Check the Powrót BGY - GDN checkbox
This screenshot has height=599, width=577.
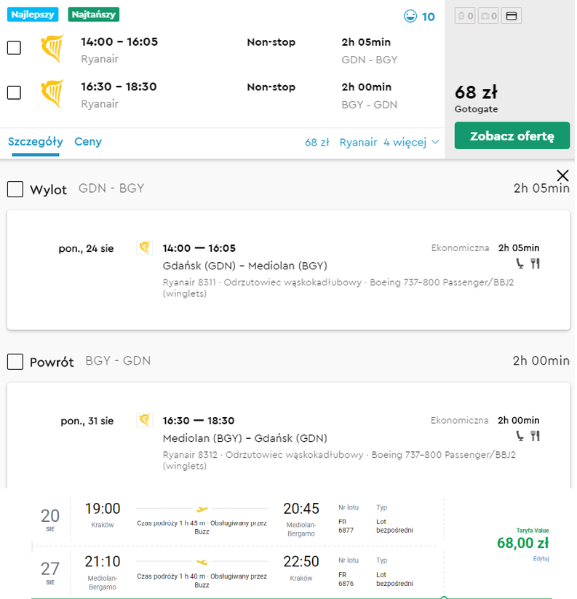(15, 361)
